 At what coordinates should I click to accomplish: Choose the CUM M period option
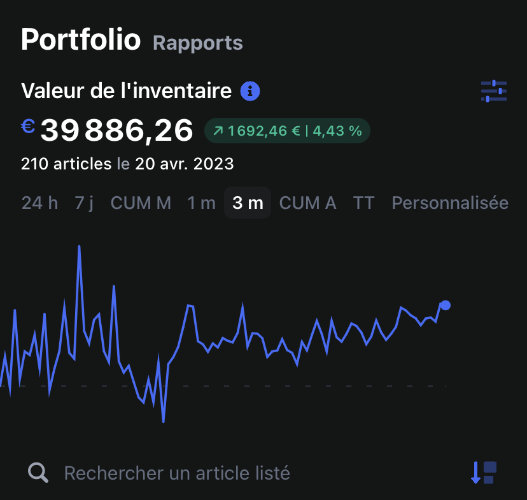(141, 203)
